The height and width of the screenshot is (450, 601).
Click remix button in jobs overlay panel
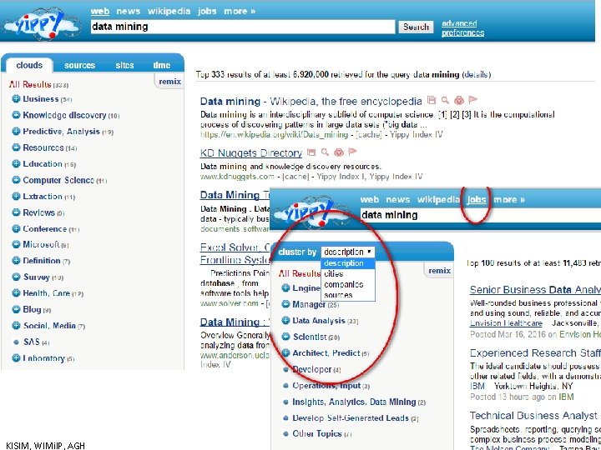tap(439, 271)
